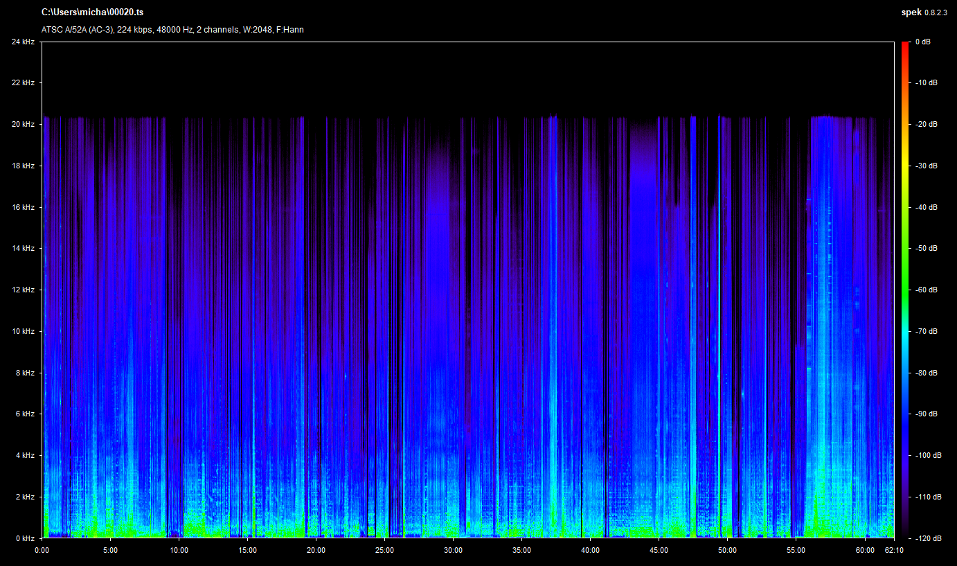This screenshot has width=957, height=566.
Task: Select the 10 kHz frequency axis label
Action: 23,331
